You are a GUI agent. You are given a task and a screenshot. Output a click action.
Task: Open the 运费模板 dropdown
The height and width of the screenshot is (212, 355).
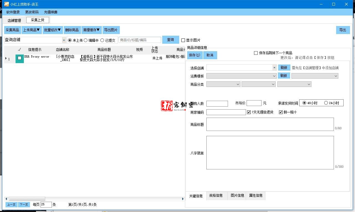241,76
